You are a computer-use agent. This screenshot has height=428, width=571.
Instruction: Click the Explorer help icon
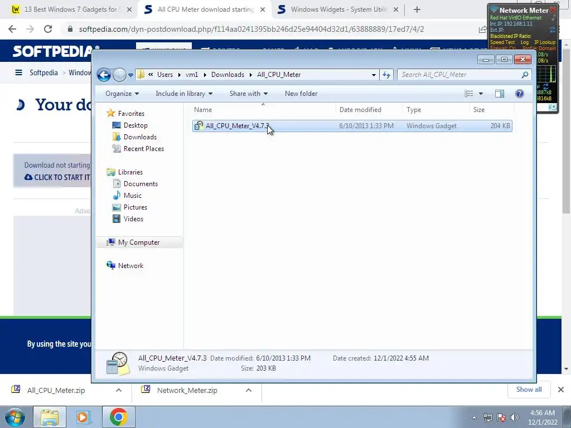(x=519, y=94)
